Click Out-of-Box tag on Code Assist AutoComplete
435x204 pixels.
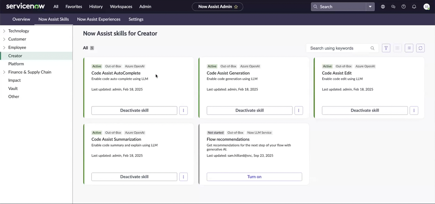pyautogui.click(x=113, y=66)
